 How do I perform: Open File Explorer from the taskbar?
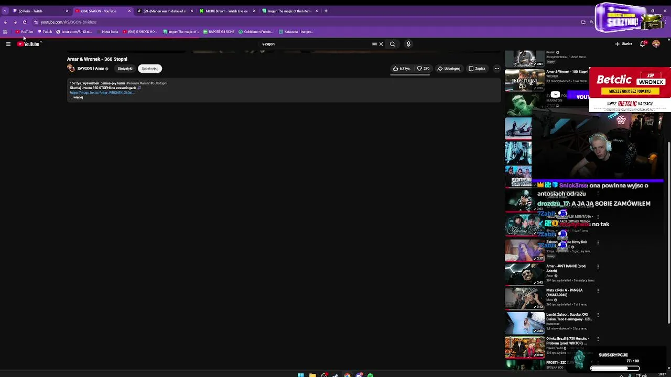click(x=312, y=375)
